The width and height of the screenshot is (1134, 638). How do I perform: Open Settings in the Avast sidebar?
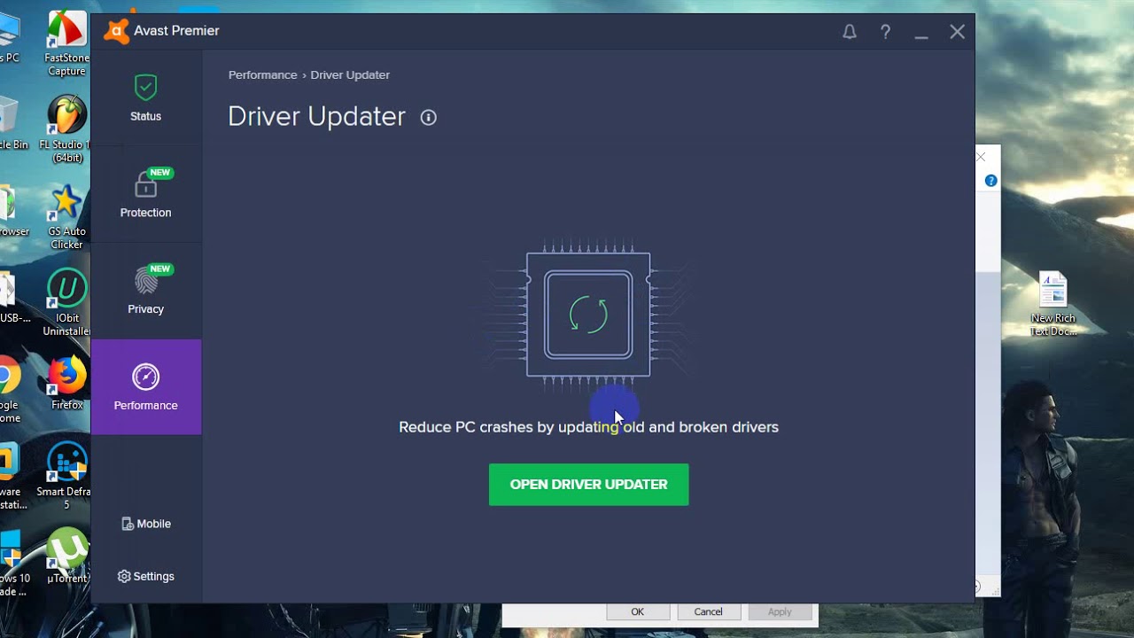pos(145,576)
